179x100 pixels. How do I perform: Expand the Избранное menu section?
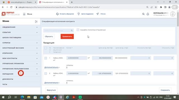[37, 53]
